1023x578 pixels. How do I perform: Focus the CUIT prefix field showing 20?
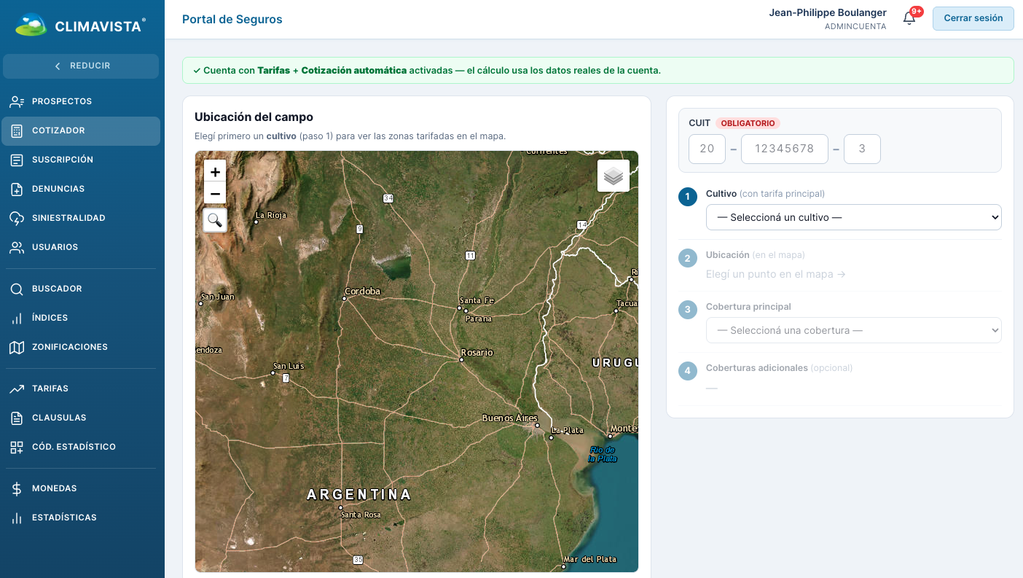click(707, 149)
